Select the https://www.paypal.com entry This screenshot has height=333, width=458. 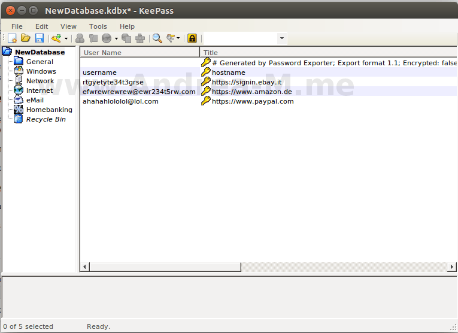click(253, 101)
